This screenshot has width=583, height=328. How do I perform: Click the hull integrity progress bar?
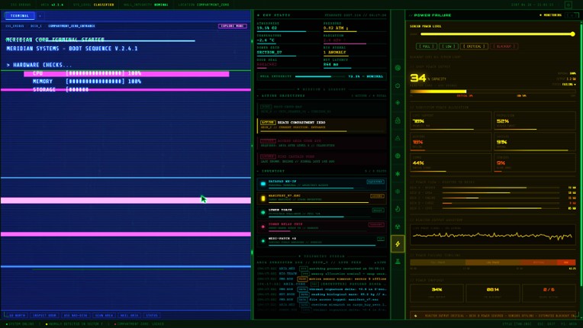320,76
